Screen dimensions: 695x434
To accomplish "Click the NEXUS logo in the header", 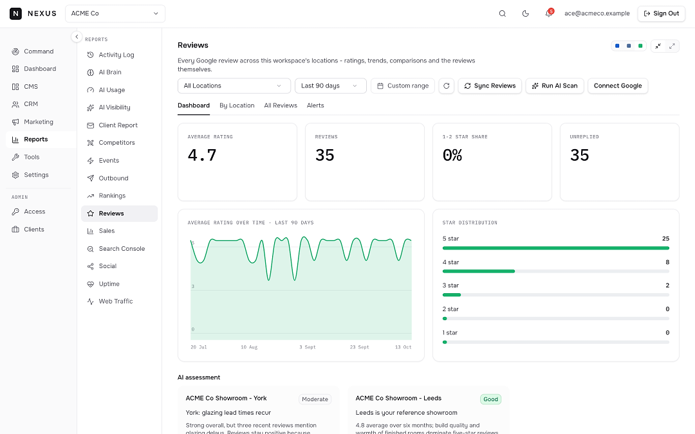I will pos(33,14).
